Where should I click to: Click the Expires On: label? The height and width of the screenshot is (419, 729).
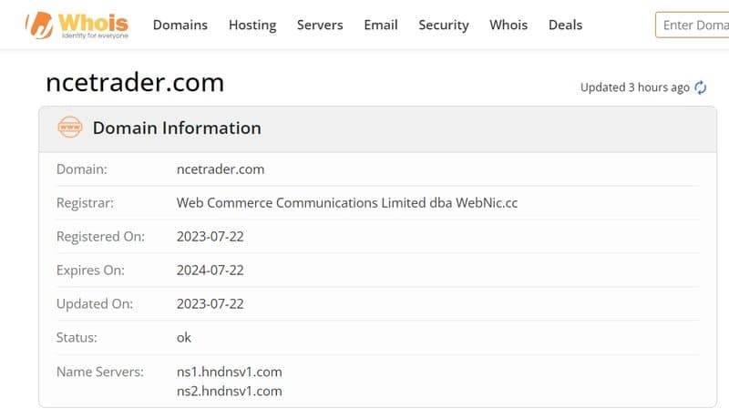[x=90, y=271]
